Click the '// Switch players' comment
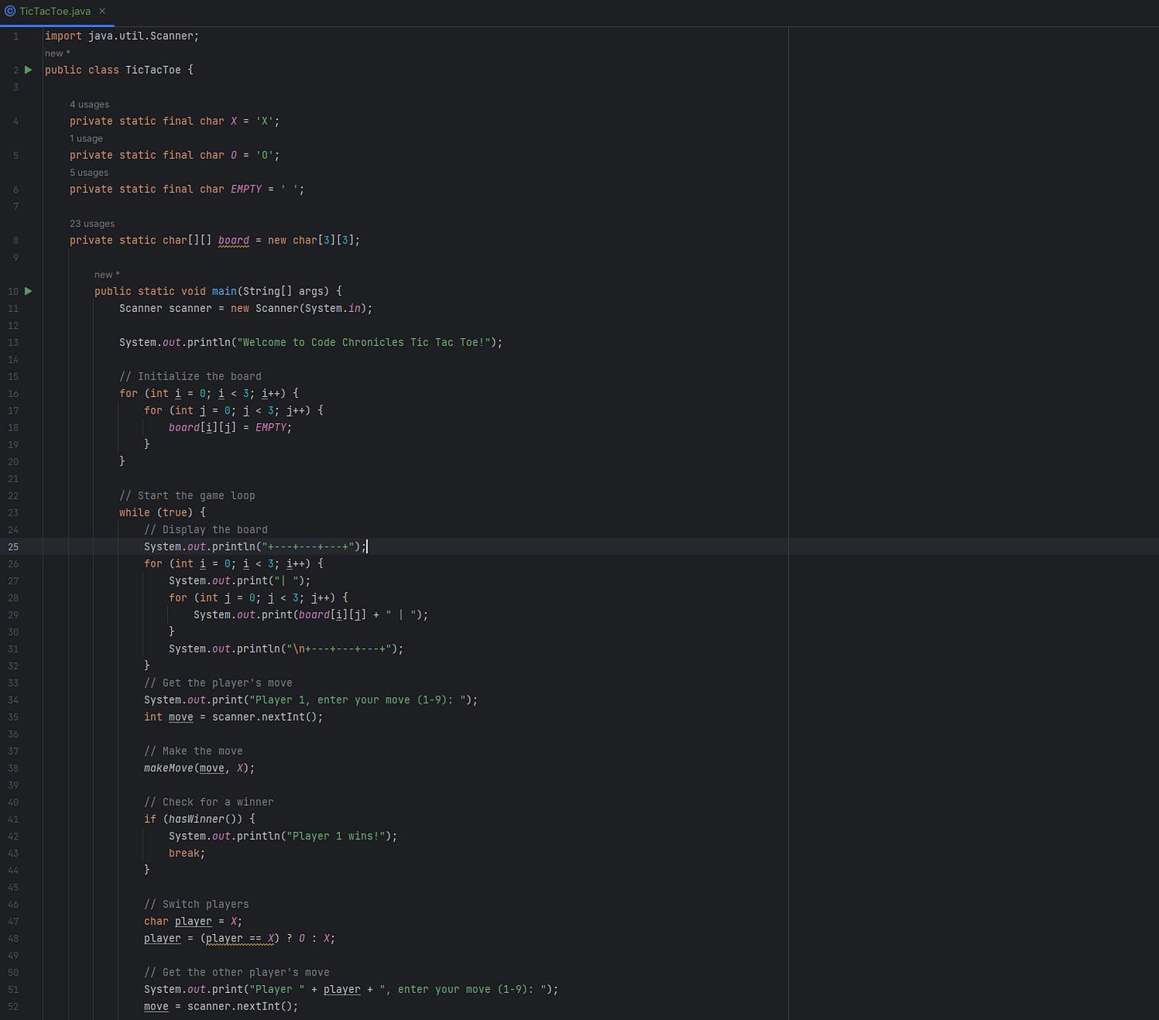This screenshot has height=1020, width=1159. [x=197, y=904]
